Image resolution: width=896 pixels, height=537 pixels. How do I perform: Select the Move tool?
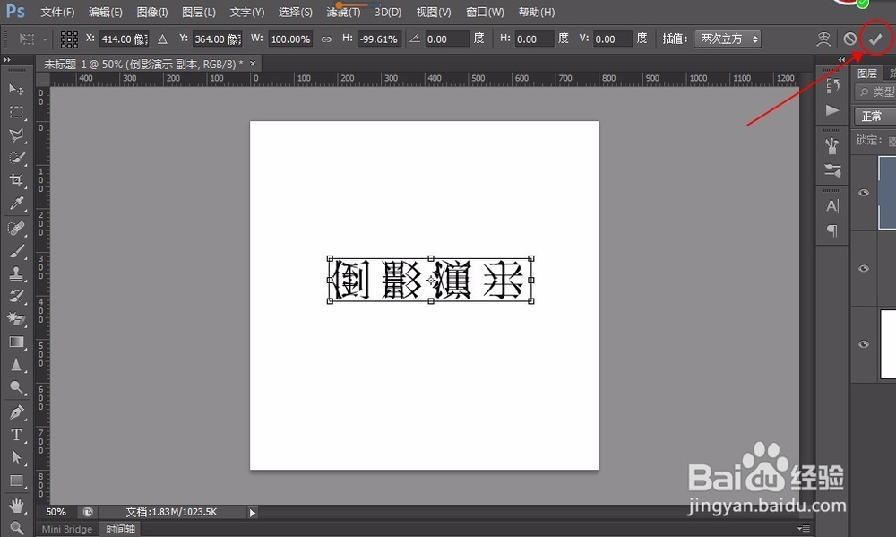(16, 90)
